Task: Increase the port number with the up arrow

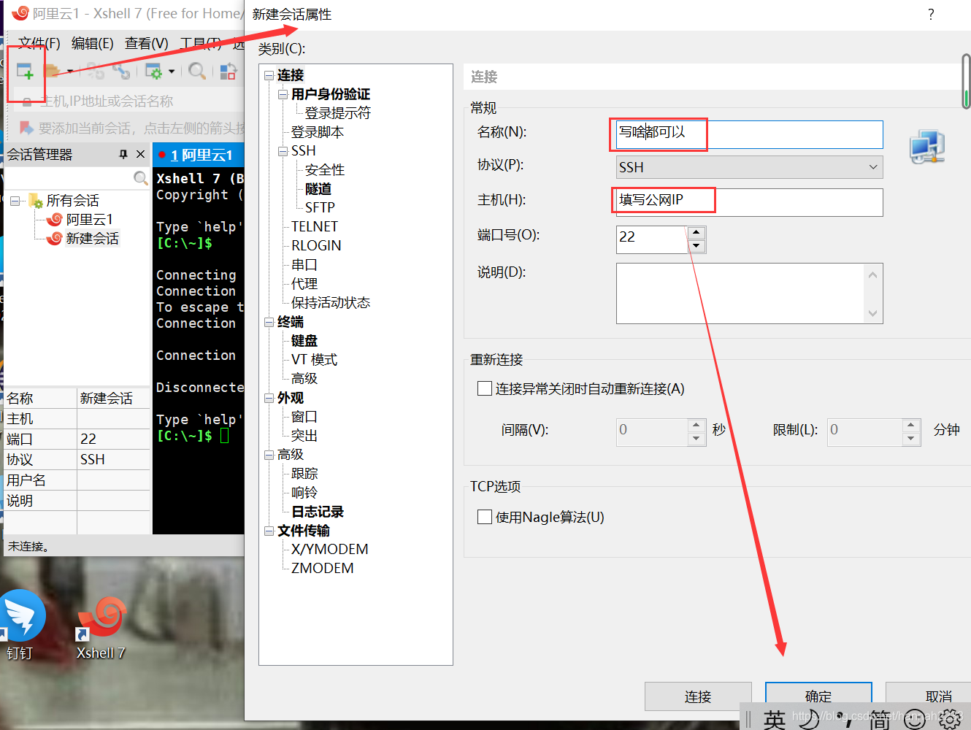Action: [696, 232]
